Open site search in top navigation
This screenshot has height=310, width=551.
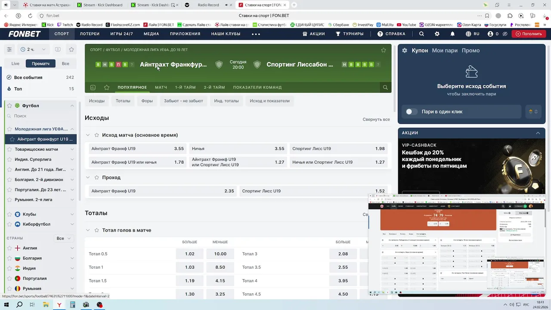coord(421,34)
